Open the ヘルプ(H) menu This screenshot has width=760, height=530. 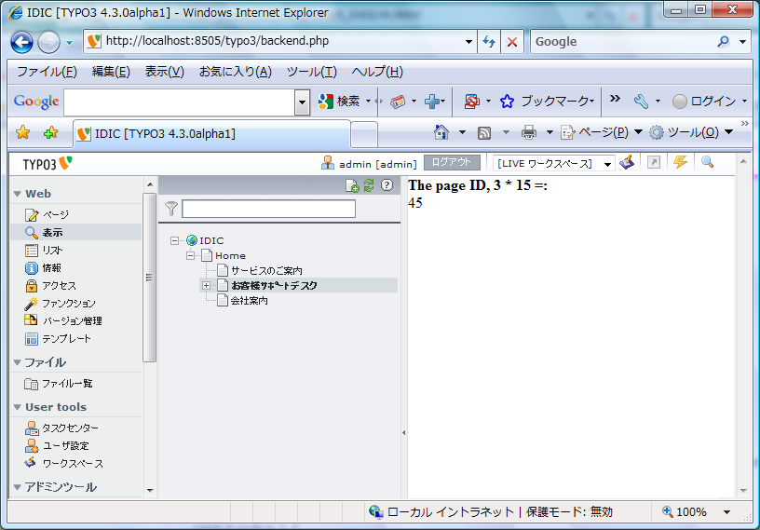click(x=377, y=72)
